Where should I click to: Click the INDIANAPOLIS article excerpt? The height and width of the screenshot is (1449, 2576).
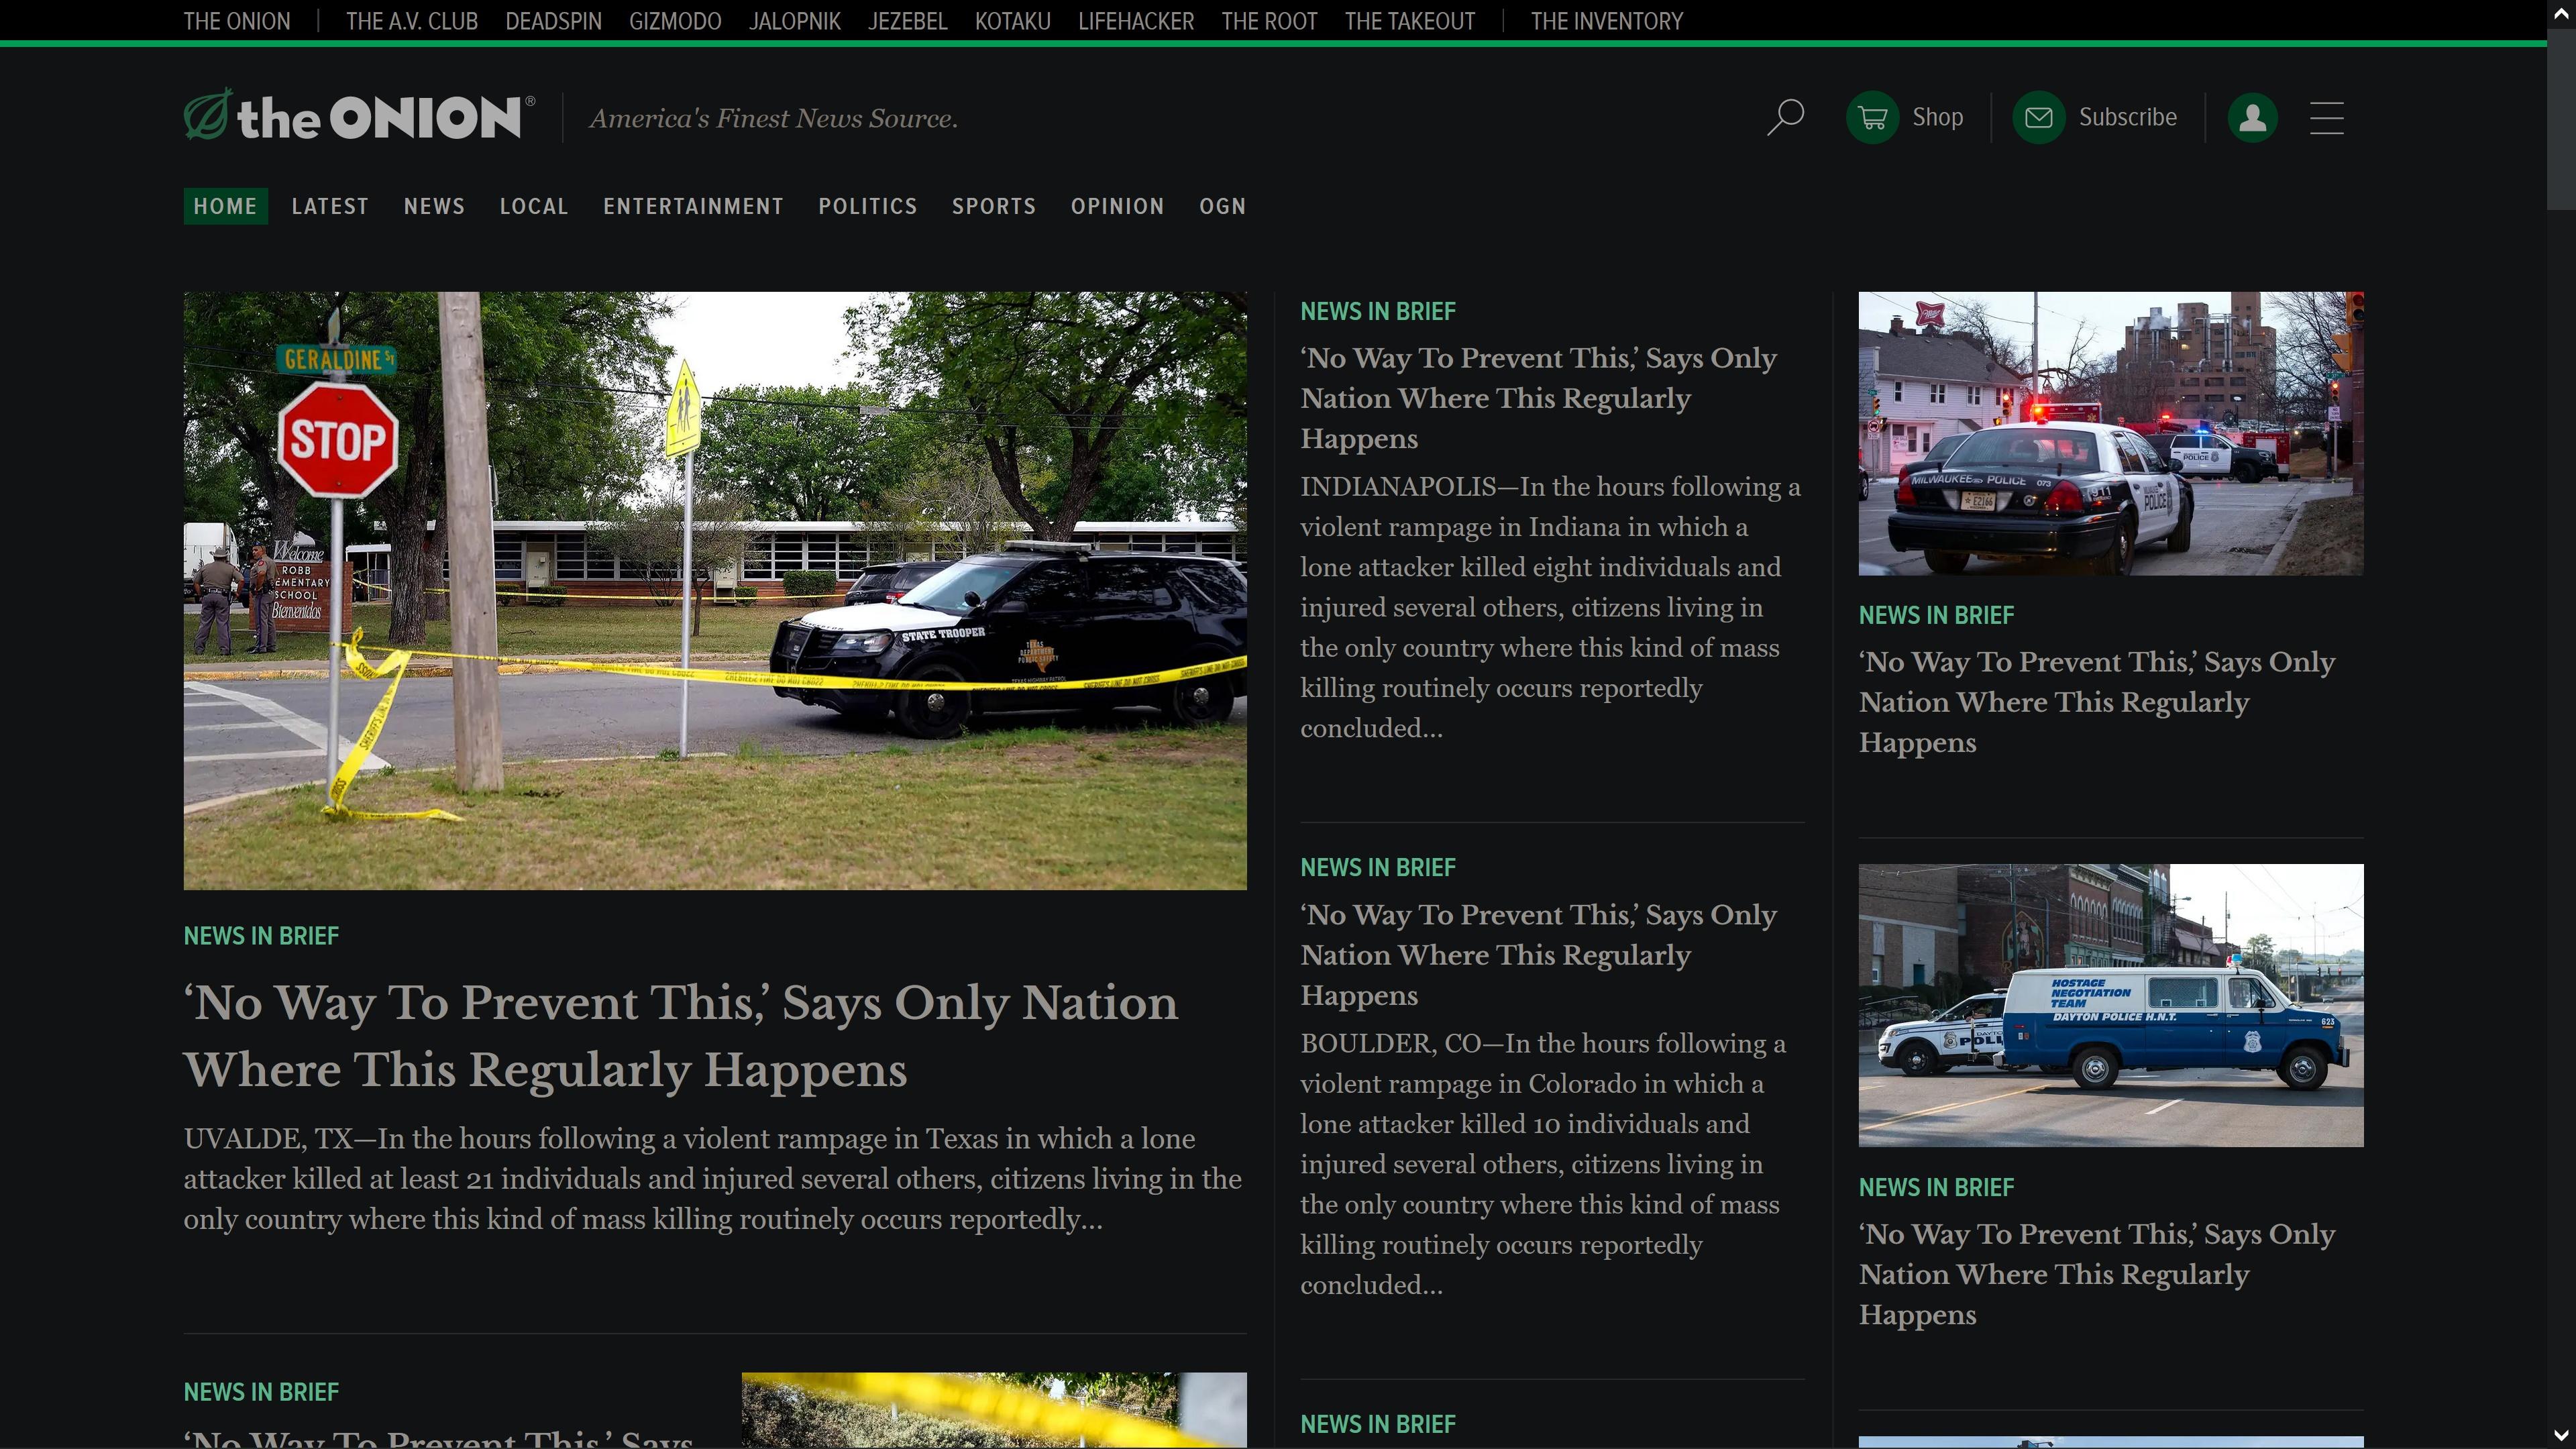[1550, 607]
